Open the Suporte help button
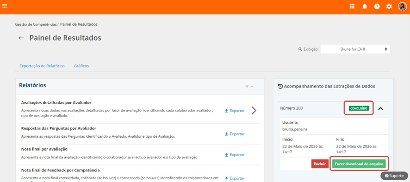 (394, 176)
